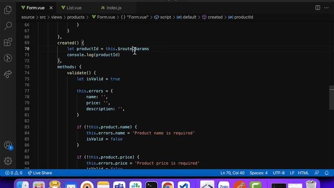
Task: Open the Accounts menu icon
Action: click(x=8, y=145)
